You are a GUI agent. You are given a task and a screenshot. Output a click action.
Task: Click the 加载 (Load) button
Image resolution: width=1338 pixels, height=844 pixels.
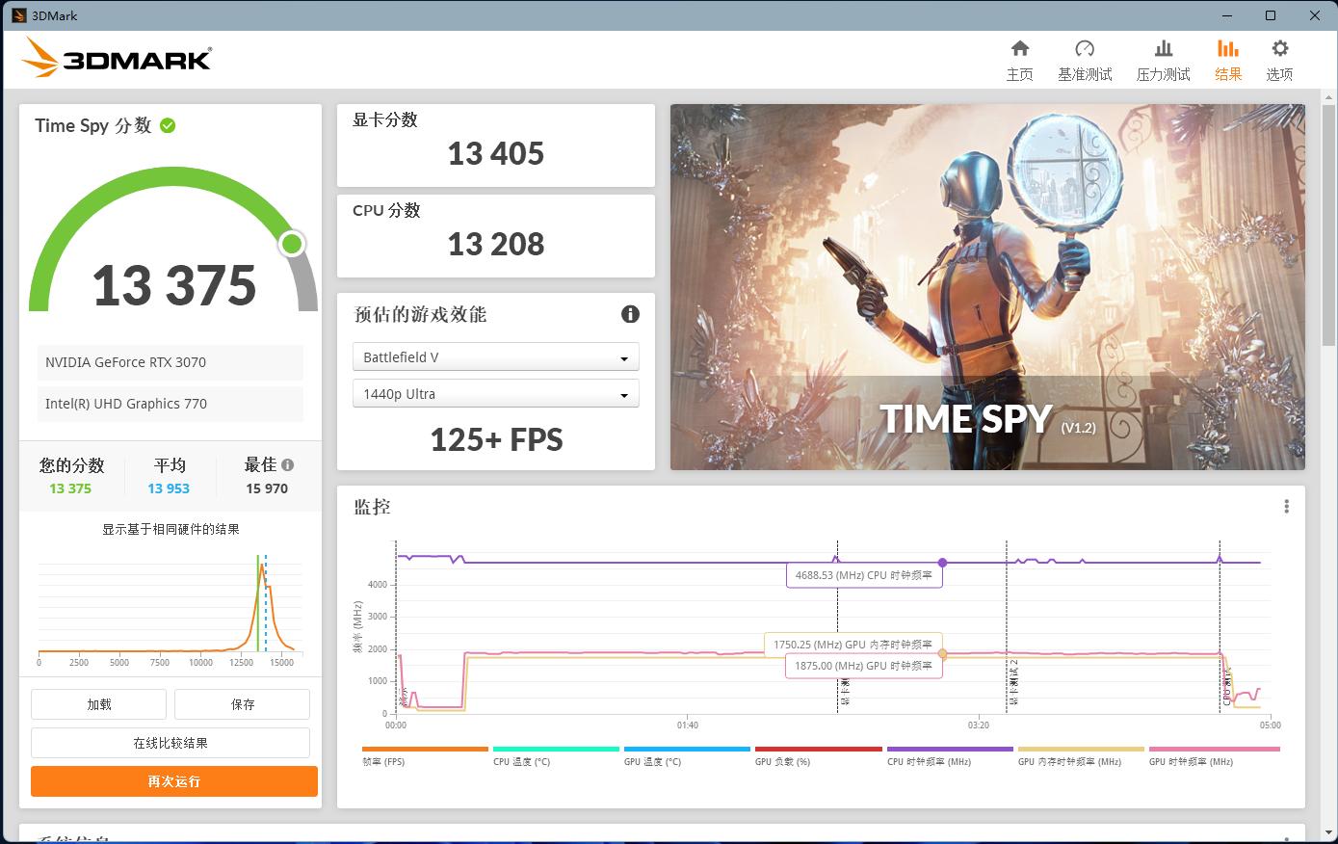tap(98, 704)
